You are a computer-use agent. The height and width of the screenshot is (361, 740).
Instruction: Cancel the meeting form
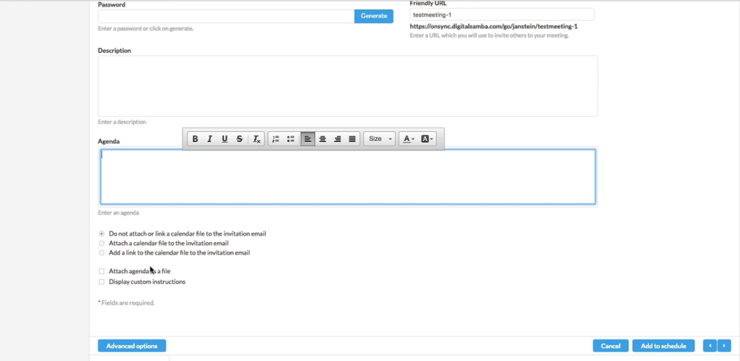(x=611, y=346)
